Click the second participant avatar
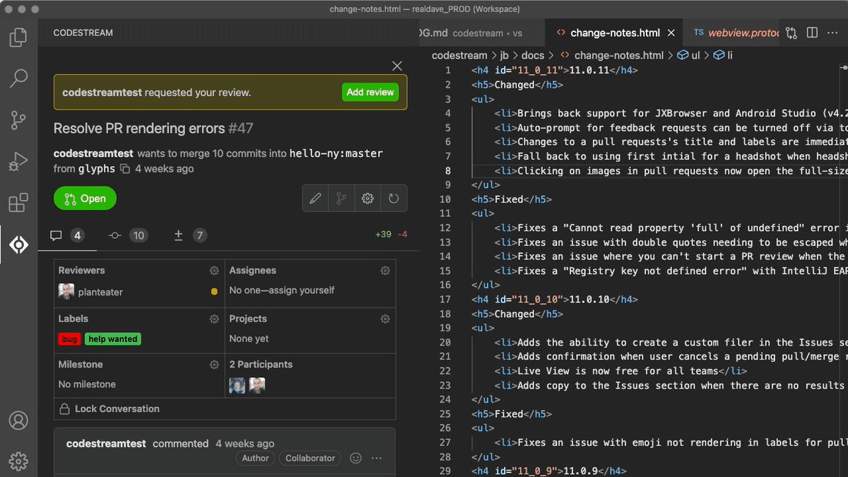The height and width of the screenshot is (477, 848). [257, 385]
